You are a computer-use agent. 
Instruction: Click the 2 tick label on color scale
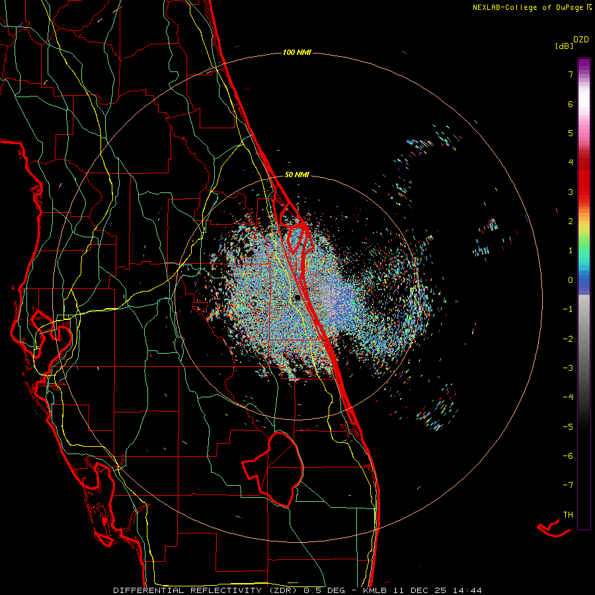click(571, 221)
